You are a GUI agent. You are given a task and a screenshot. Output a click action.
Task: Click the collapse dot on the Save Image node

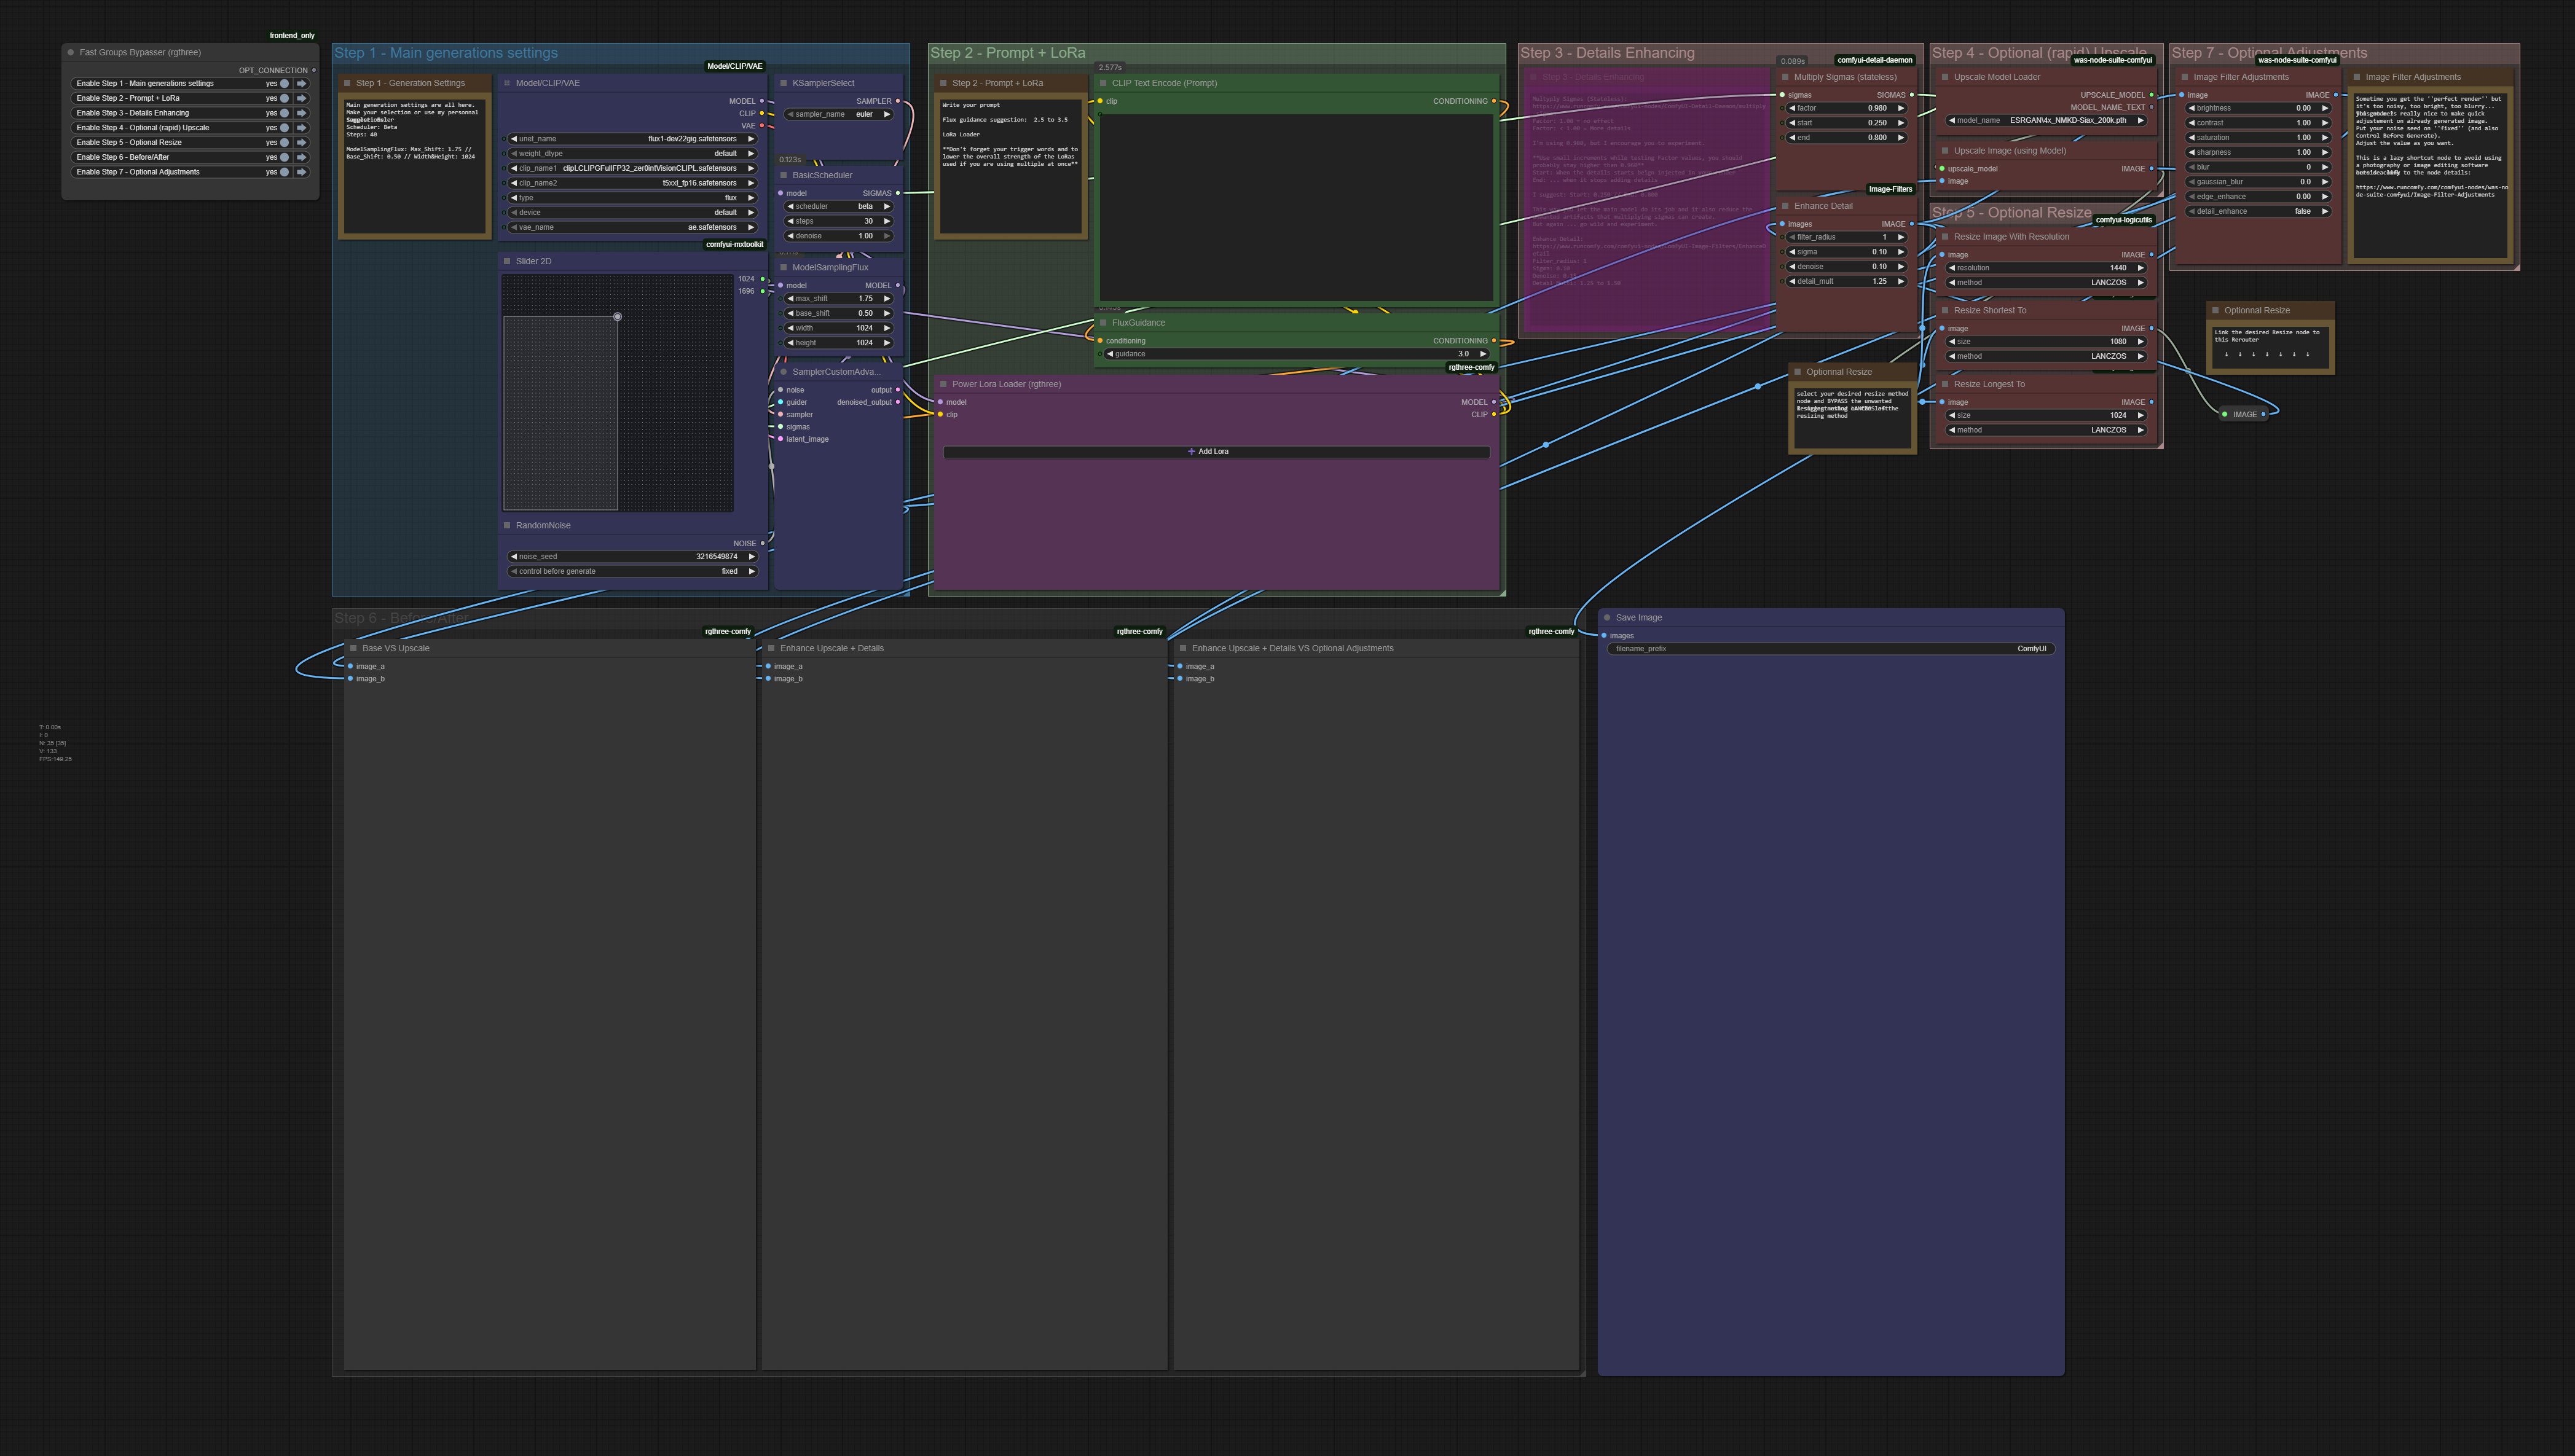[1606, 618]
